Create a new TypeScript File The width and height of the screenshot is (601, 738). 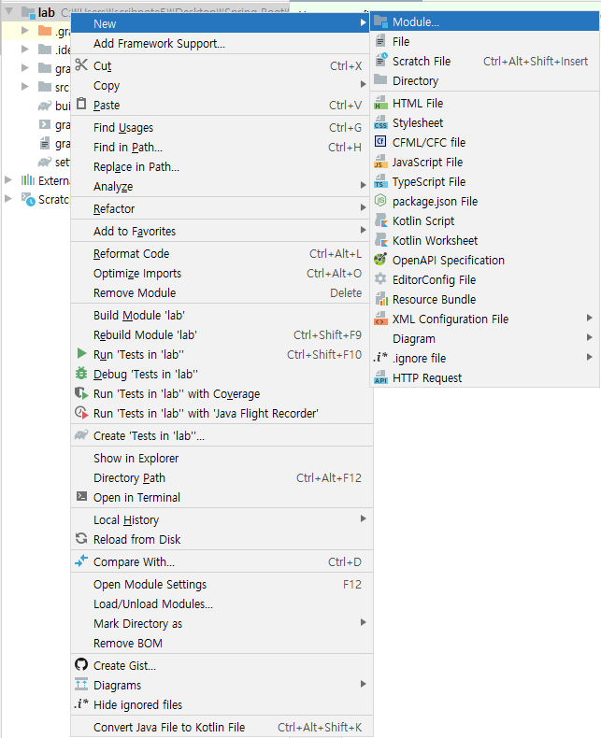[428, 182]
